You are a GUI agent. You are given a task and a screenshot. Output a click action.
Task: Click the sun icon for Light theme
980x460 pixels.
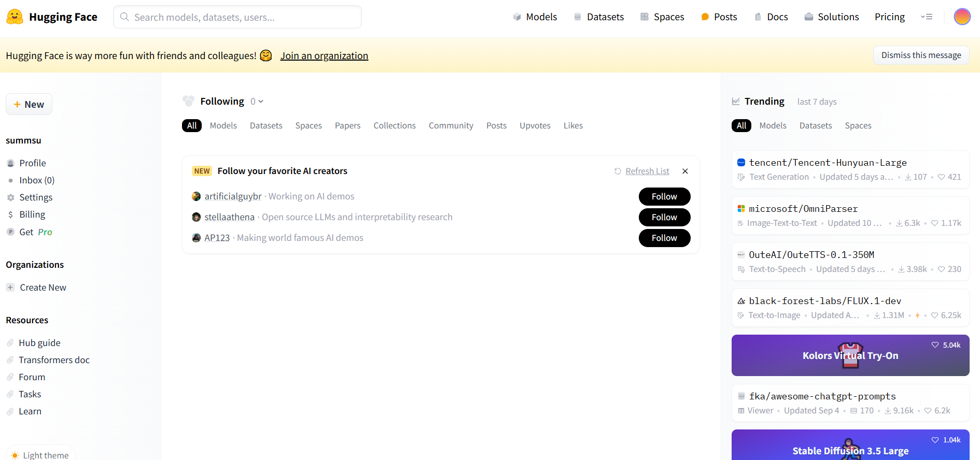(x=15, y=455)
